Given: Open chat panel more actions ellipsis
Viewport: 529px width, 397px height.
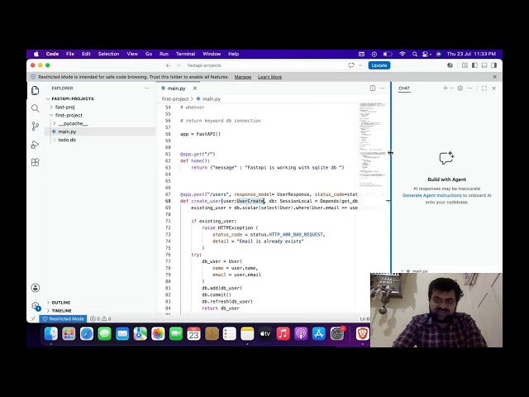Looking at the screenshot, I should pyautogui.click(x=469, y=88).
